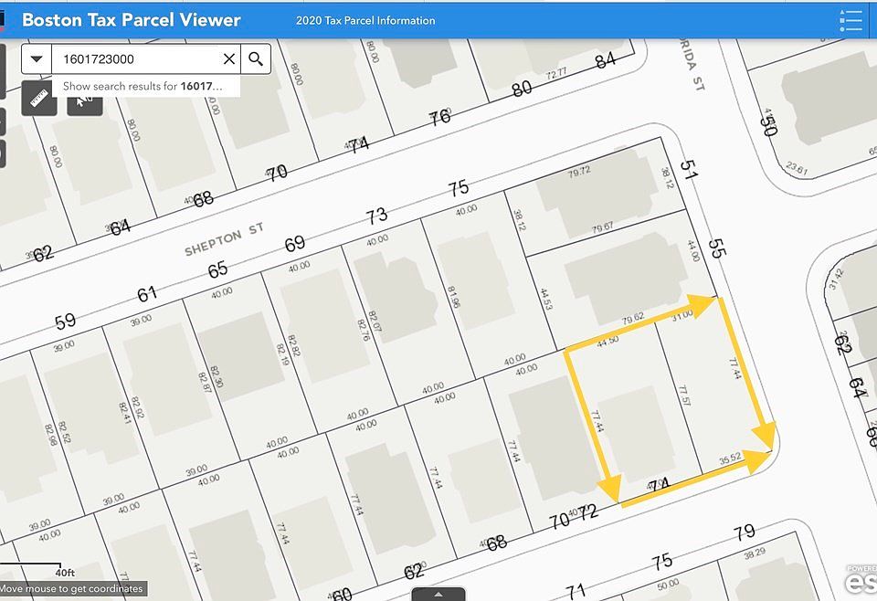Click house number 79 label

(745, 532)
